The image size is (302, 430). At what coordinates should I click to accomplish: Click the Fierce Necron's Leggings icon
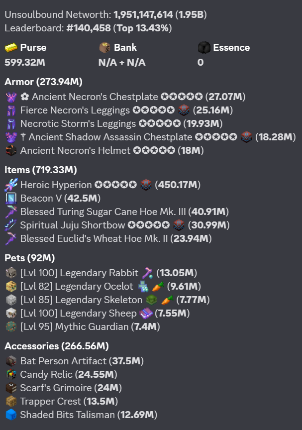pyautogui.click(x=11, y=110)
